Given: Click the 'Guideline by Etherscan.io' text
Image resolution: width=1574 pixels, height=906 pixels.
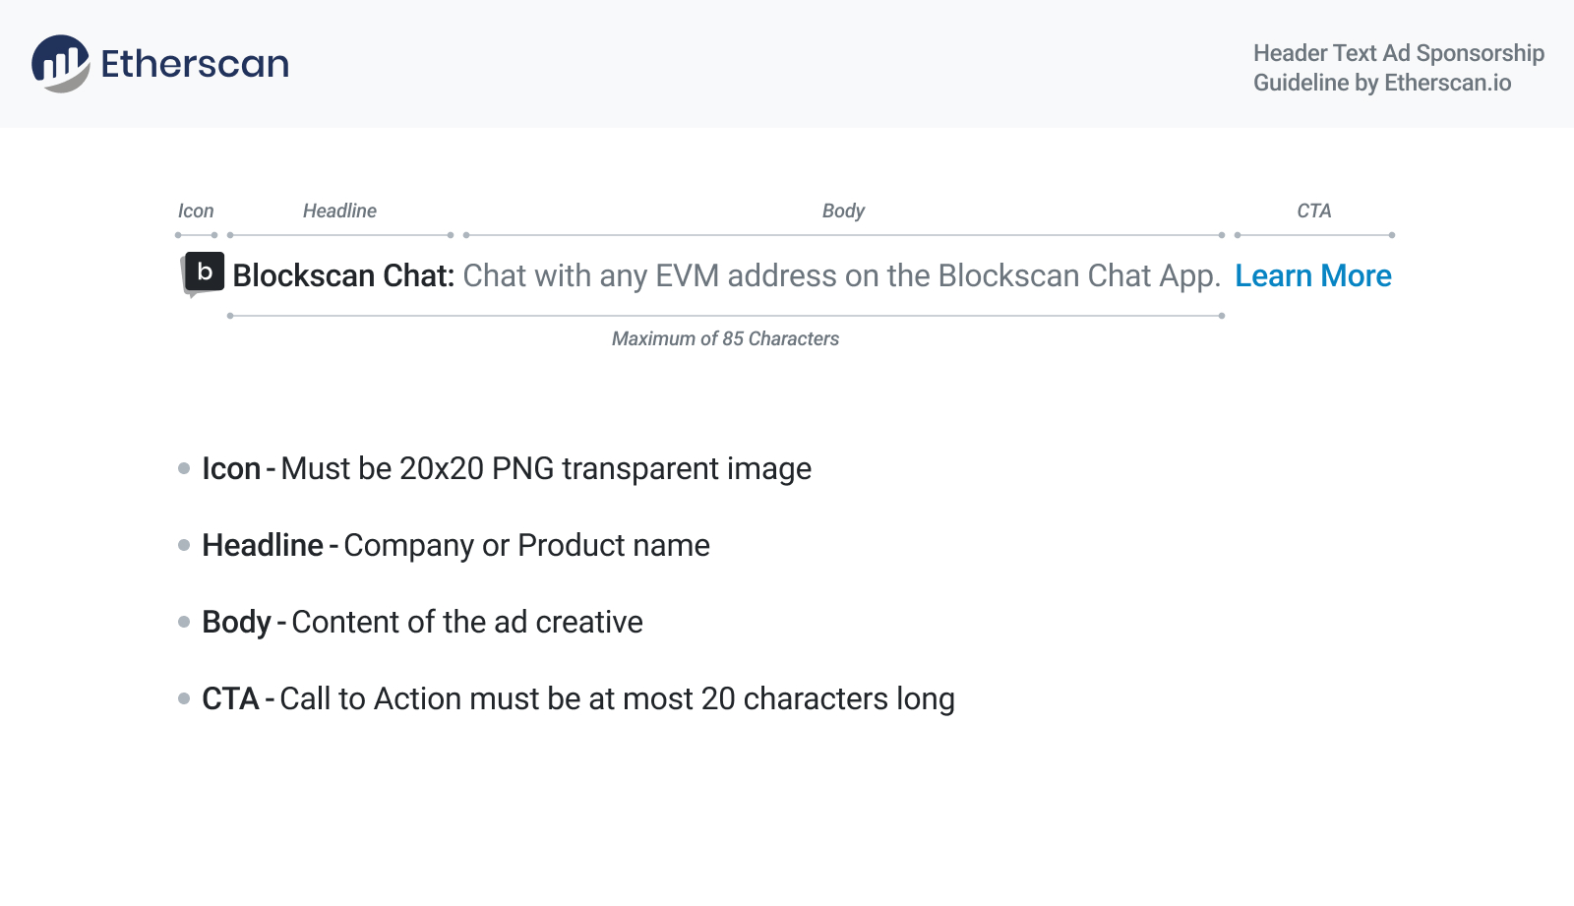Looking at the screenshot, I should pos(1381,83).
